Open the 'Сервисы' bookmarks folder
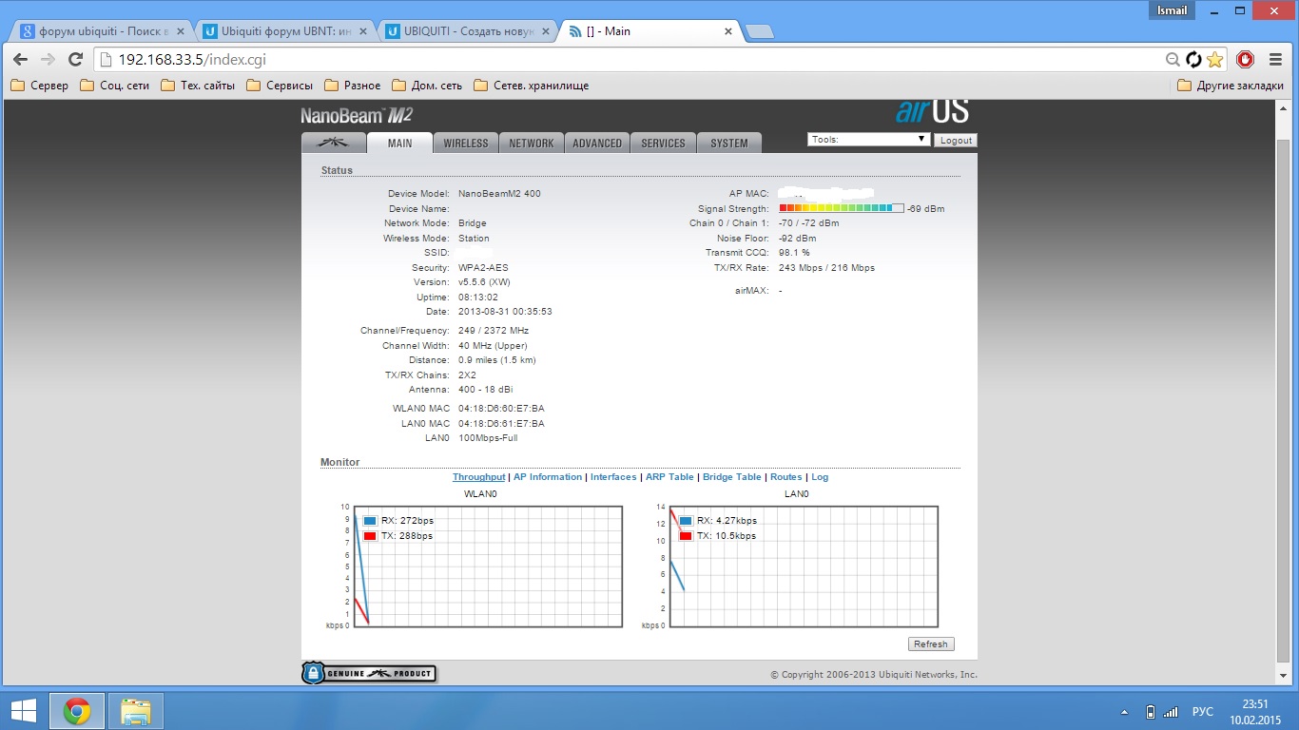The width and height of the screenshot is (1299, 730). (x=280, y=86)
